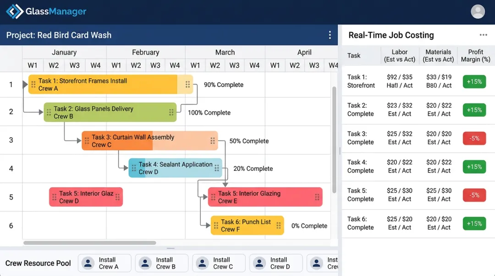Grab left handle of Task 3 bar

click(x=87, y=141)
